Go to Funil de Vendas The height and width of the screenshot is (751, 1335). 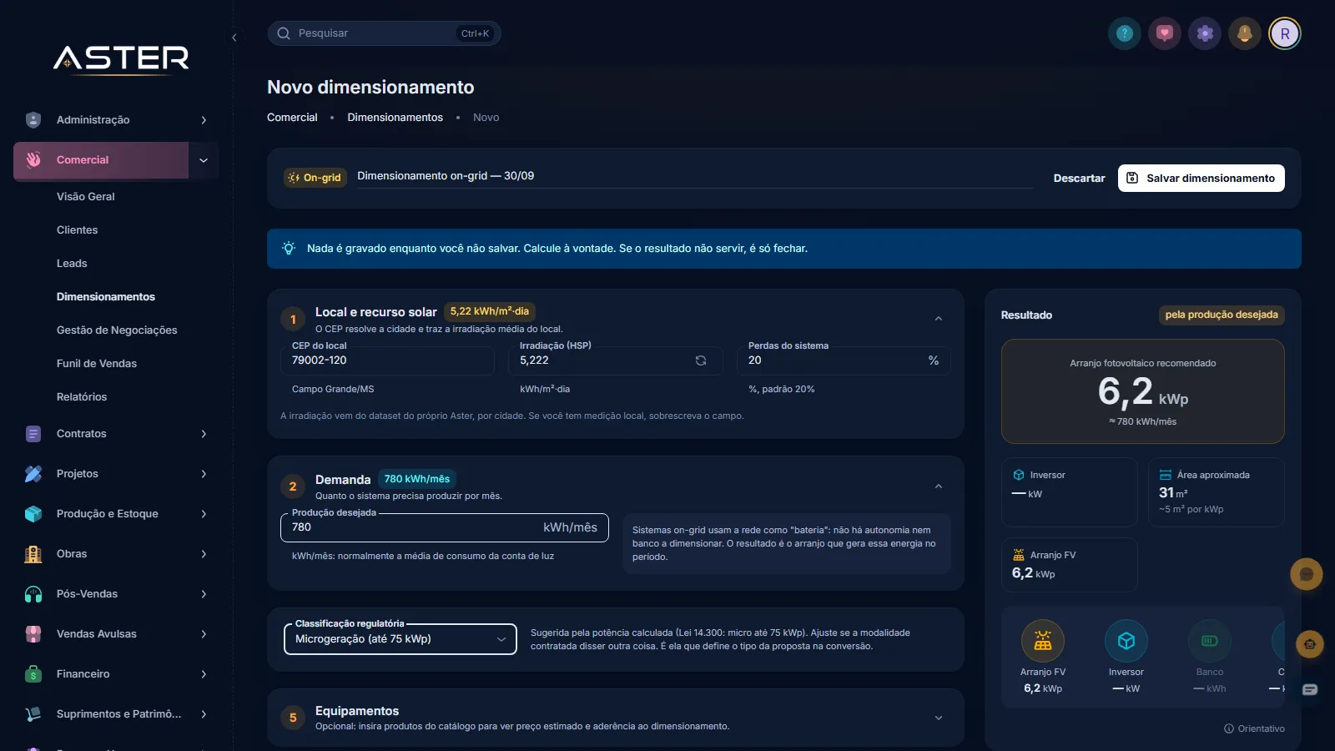[97, 364]
